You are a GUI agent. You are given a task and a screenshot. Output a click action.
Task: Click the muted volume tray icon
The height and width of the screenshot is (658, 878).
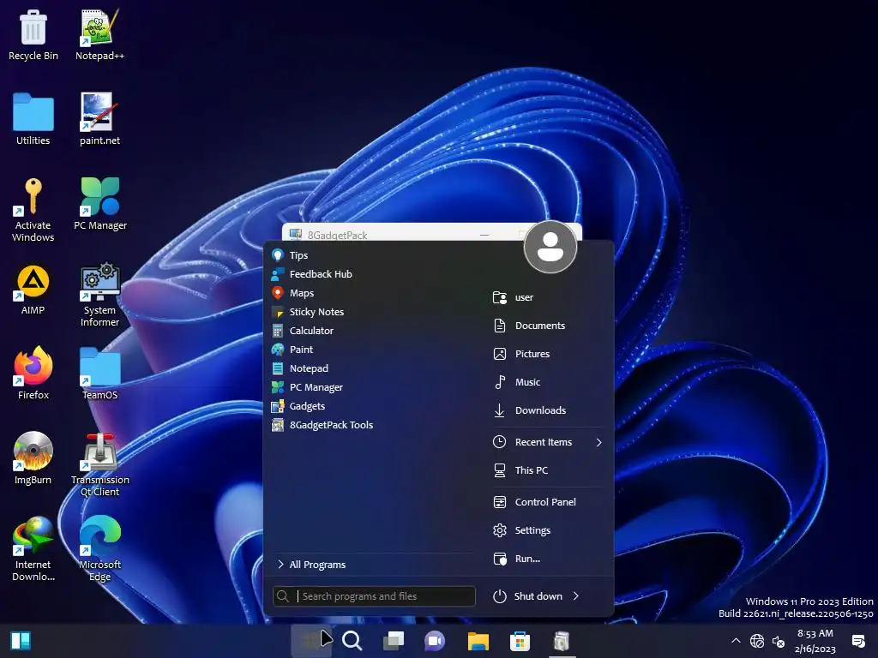coord(779,641)
